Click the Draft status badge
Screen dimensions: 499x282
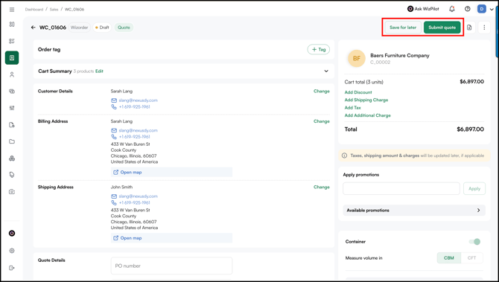pyautogui.click(x=102, y=28)
